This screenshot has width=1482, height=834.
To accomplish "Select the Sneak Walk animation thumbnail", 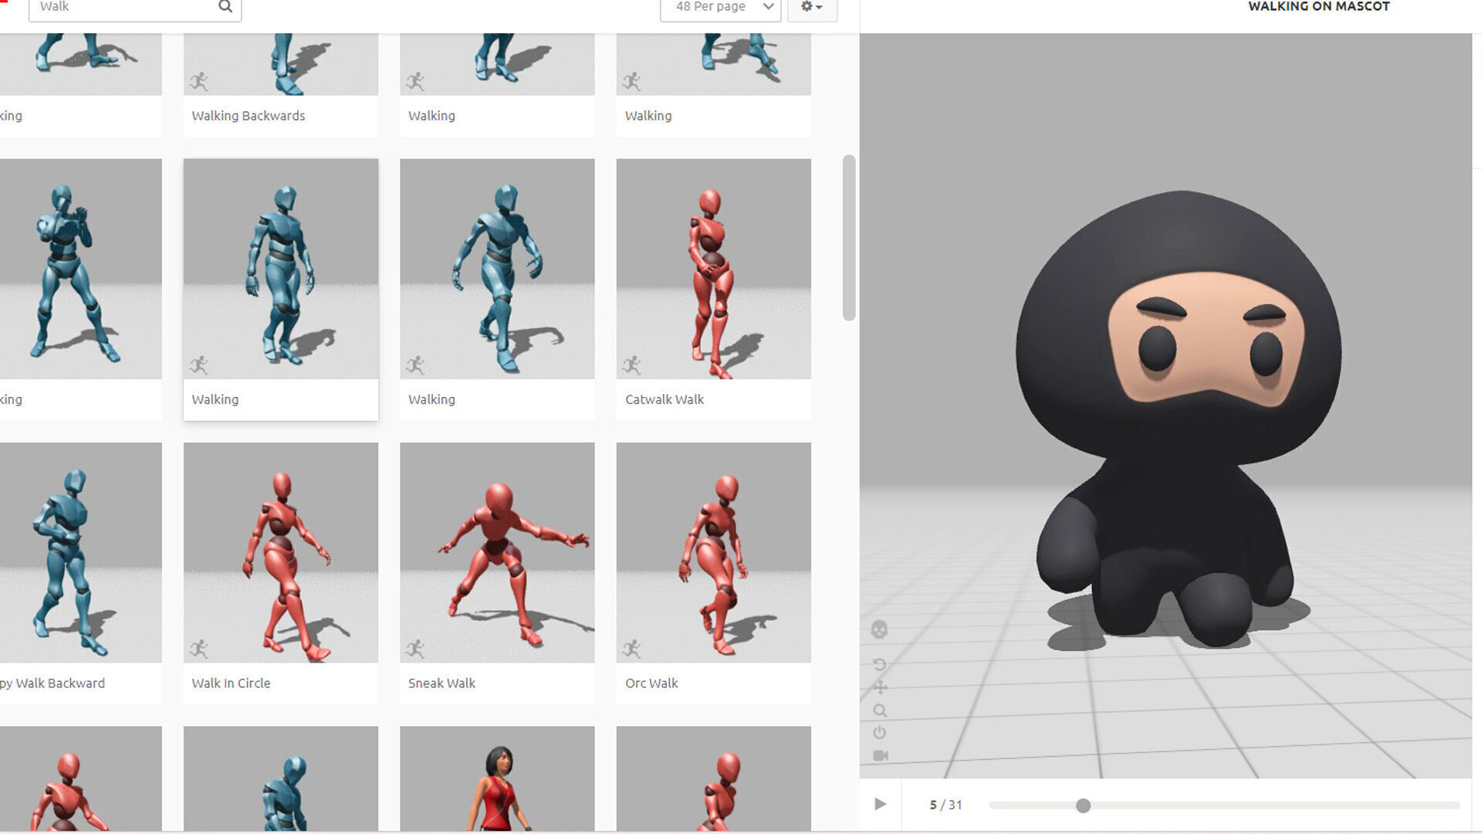I will [497, 552].
